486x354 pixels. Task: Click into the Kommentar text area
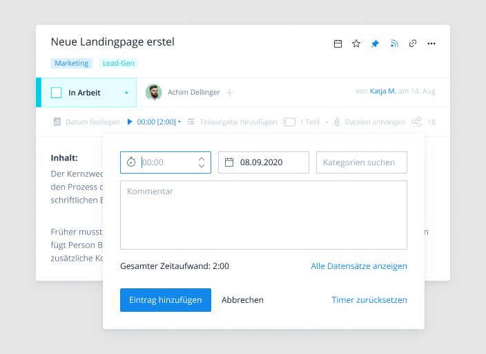(264, 215)
